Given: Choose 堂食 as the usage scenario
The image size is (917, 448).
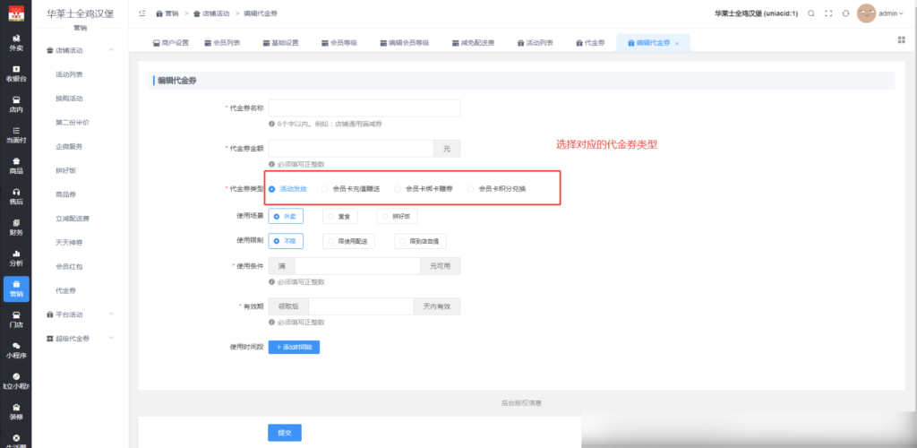Looking at the screenshot, I should (340, 216).
